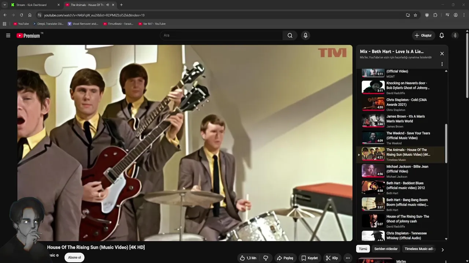Mute The Animals tab audio icon
The image size is (469, 263).
[x=107, y=5]
